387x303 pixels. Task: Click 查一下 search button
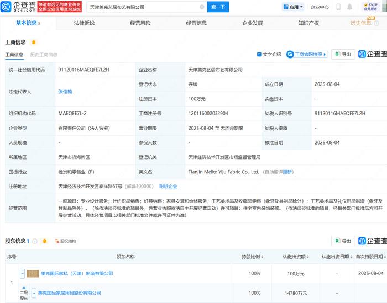[218, 7]
